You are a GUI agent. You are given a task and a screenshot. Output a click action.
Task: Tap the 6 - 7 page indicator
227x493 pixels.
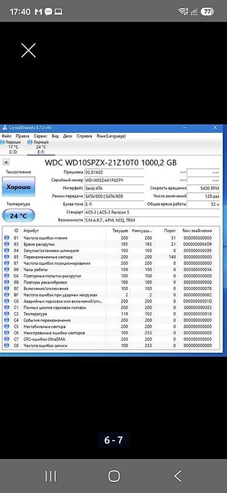click(x=113, y=440)
